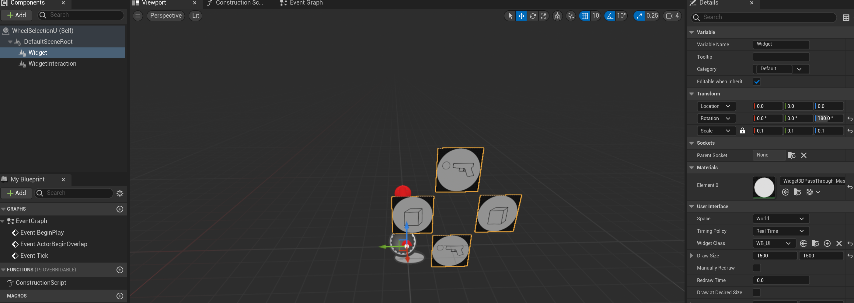Reset Draw Size to default
Screen dimensions: 854x303
point(850,256)
